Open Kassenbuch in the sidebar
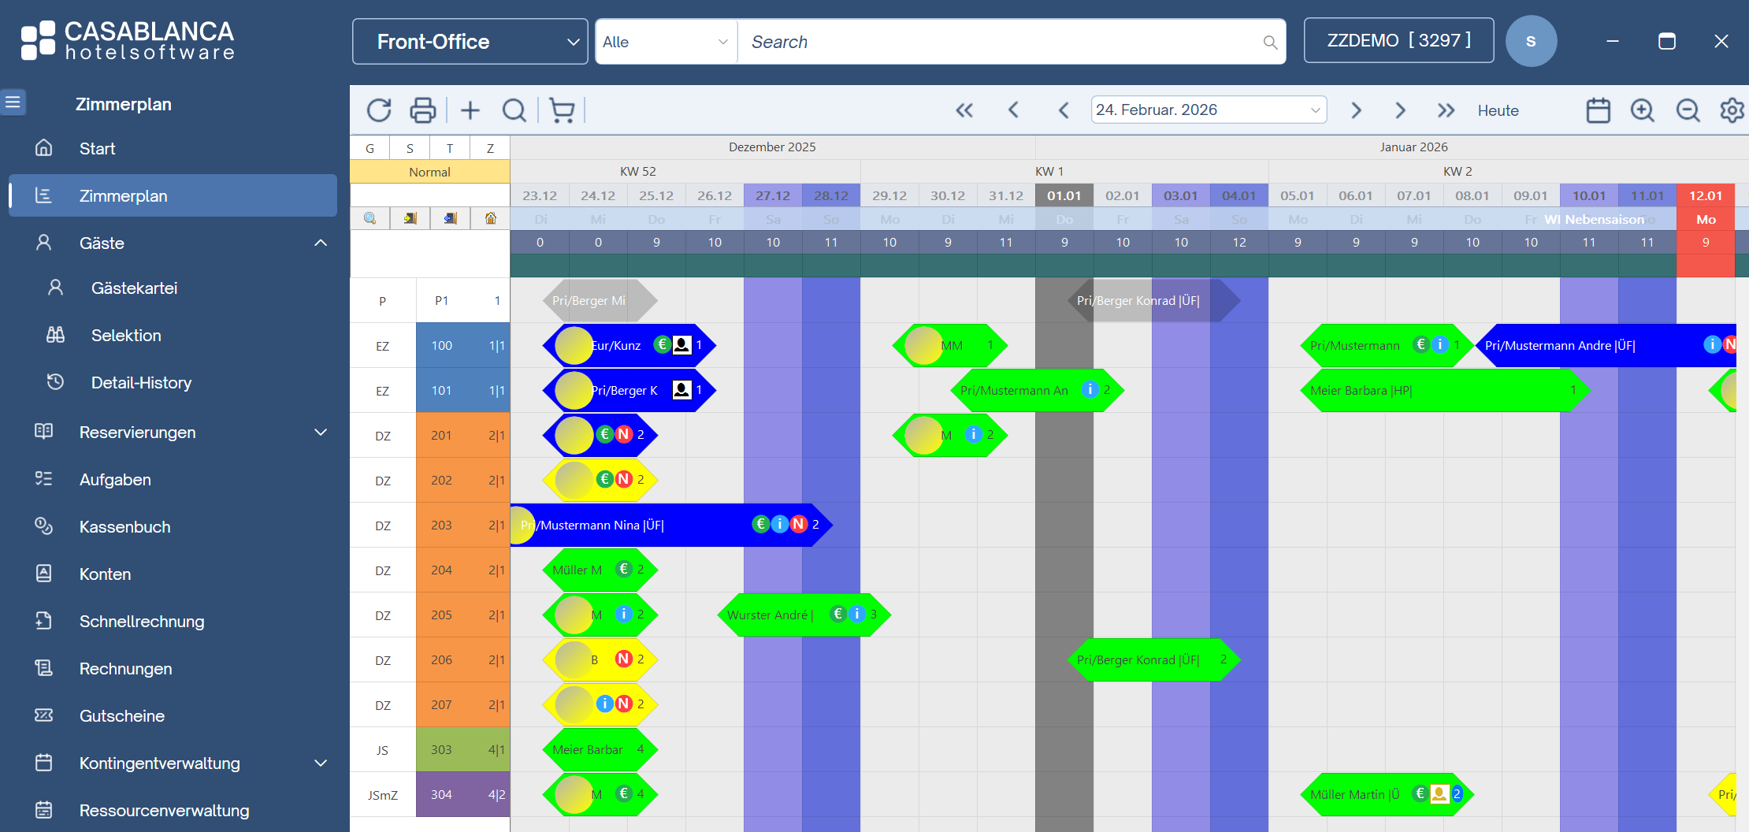 pyautogui.click(x=124, y=527)
